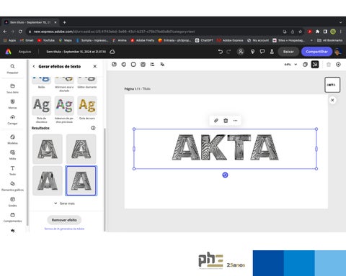
Task: Open the Adobe Express bookmark
Action: [x=230, y=40]
